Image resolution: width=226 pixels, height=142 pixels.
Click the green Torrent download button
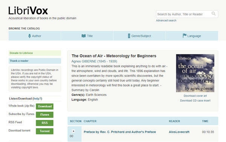click(45, 131)
